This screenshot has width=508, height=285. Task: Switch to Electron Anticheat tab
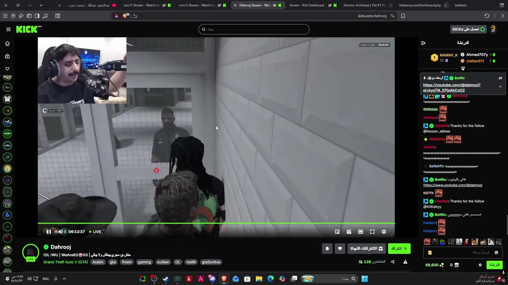(x=367, y=5)
